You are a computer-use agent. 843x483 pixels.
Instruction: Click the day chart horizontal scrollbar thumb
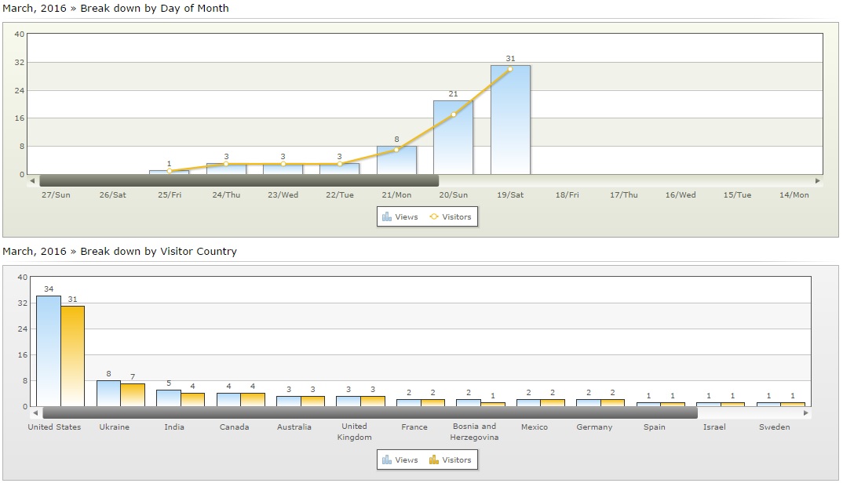tap(239, 181)
